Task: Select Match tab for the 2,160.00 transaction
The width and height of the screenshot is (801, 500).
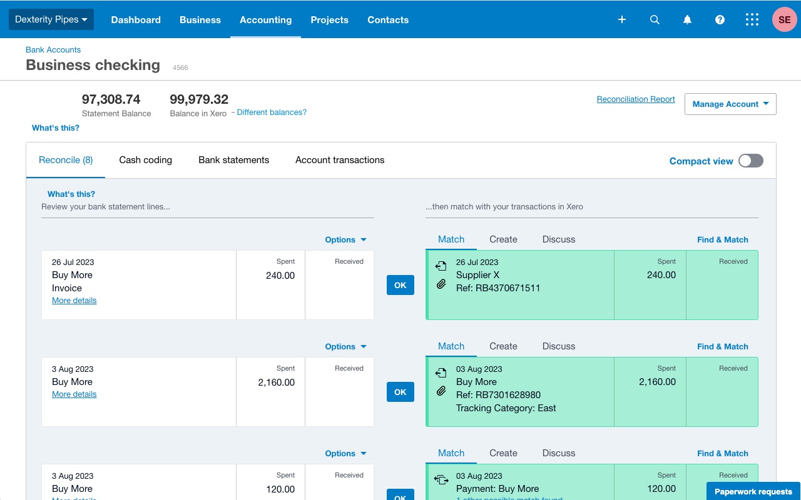Action: pos(451,346)
